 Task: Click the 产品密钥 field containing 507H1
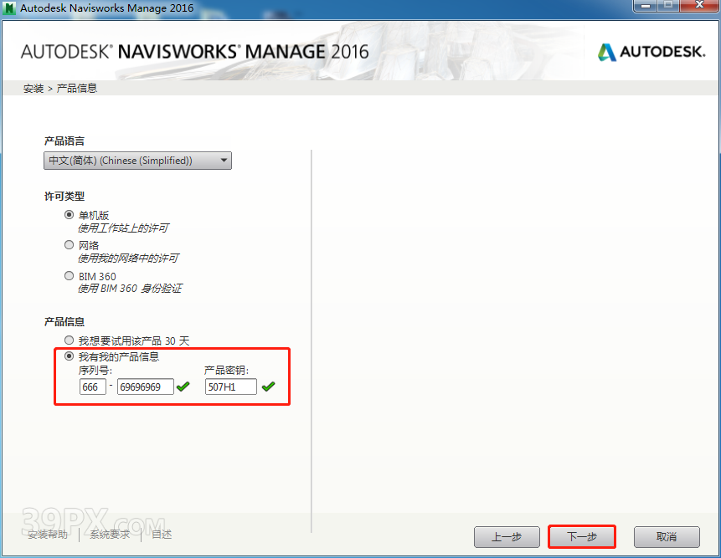(x=230, y=387)
